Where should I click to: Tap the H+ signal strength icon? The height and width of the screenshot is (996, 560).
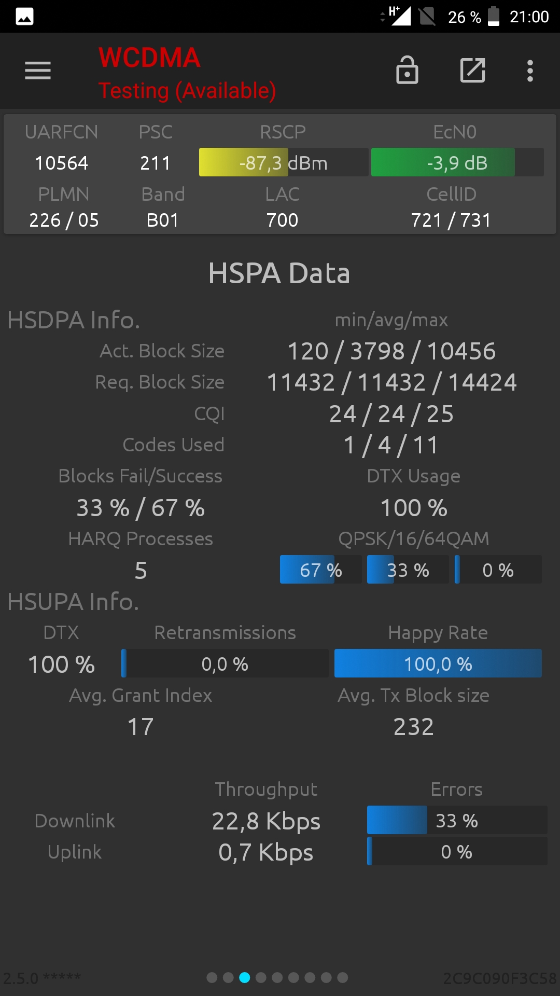398,16
